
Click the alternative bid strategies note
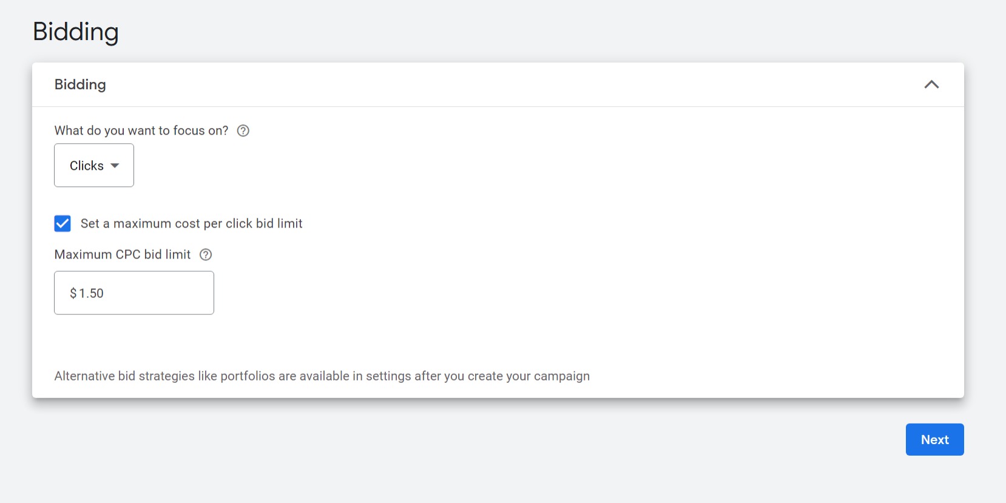click(x=322, y=376)
